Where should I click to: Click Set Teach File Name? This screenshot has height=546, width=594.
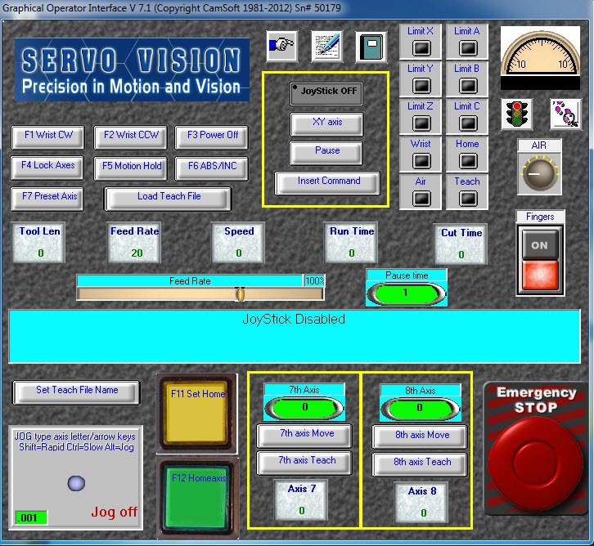(77, 393)
